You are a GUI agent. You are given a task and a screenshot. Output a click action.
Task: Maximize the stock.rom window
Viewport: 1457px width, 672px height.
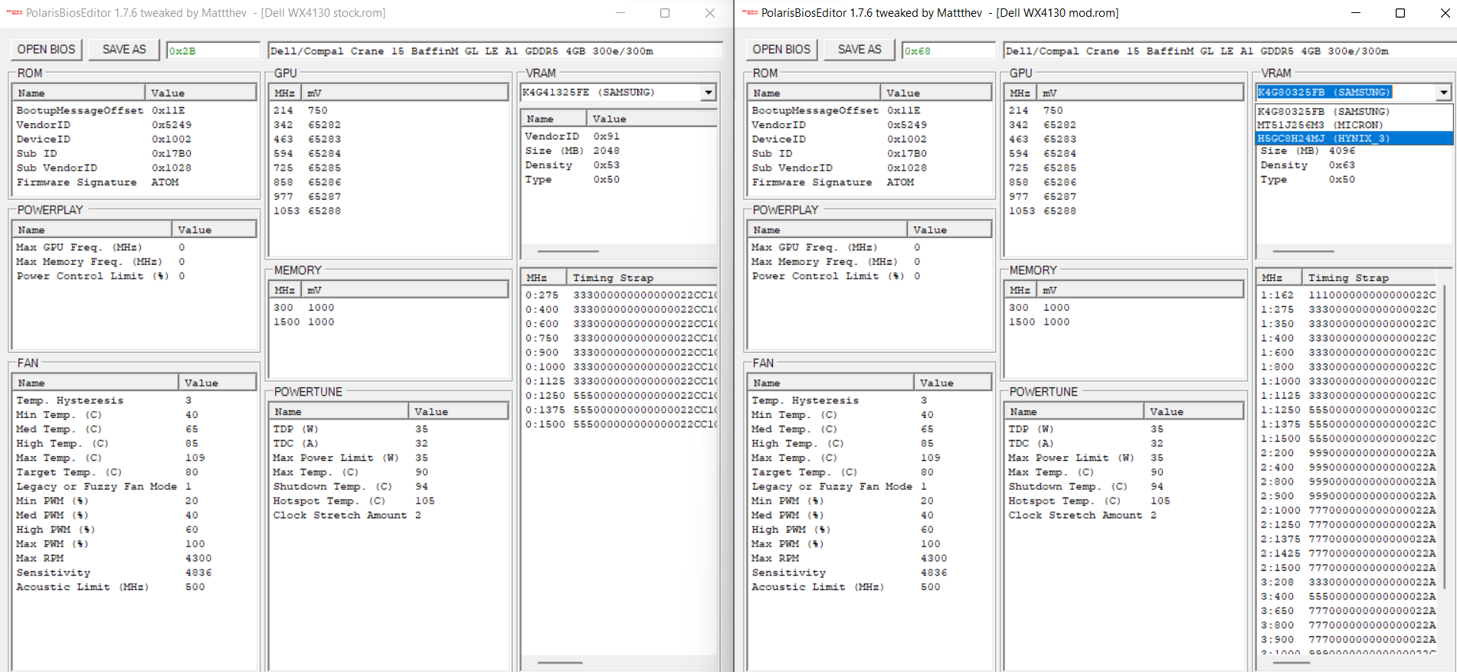tap(665, 13)
